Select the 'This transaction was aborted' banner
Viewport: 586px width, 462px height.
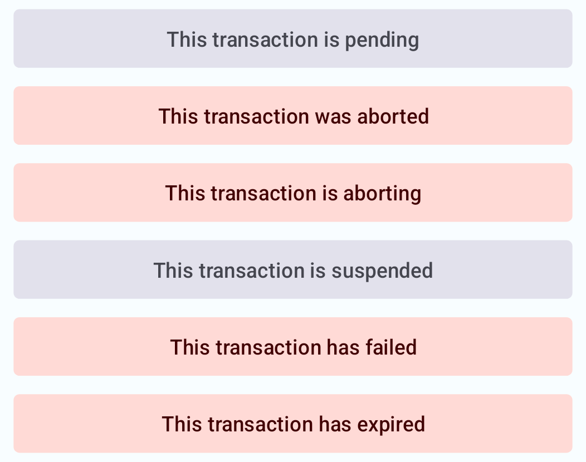coord(293,116)
